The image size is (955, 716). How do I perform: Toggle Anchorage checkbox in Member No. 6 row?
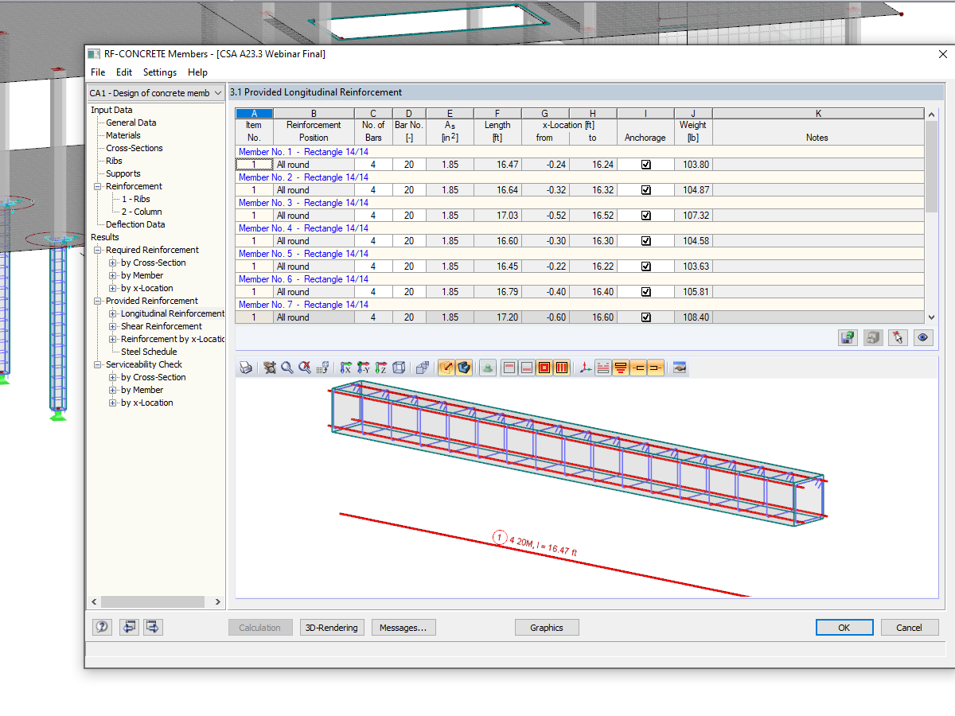[646, 292]
